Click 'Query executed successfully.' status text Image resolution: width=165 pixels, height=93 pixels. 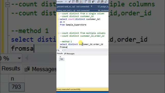tap(69, 89)
